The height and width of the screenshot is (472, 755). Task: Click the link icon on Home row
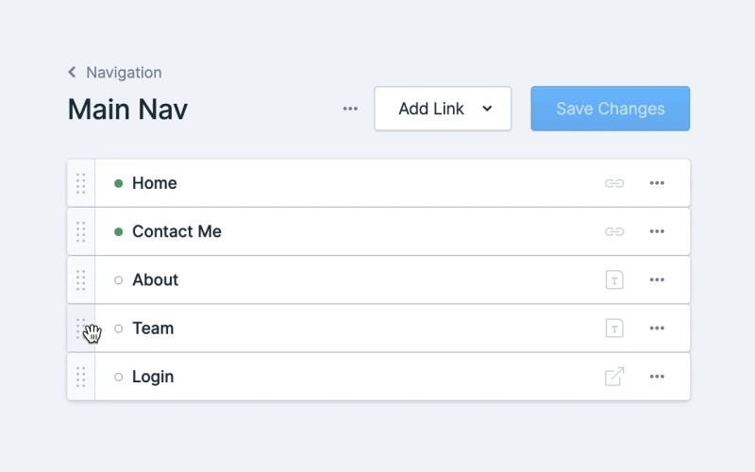point(614,183)
